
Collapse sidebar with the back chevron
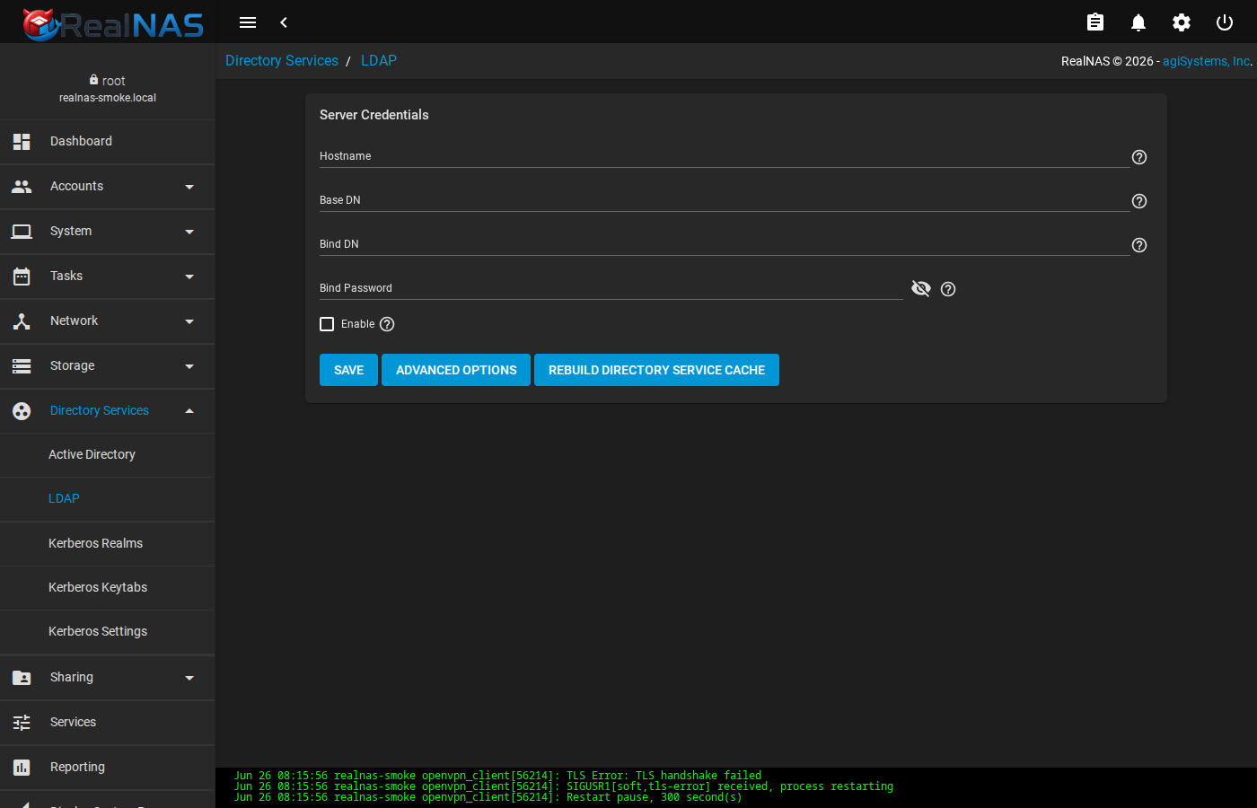284,22
